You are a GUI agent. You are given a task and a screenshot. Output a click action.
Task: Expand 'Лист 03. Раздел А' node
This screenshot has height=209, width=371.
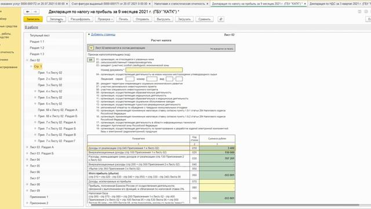[27, 147]
